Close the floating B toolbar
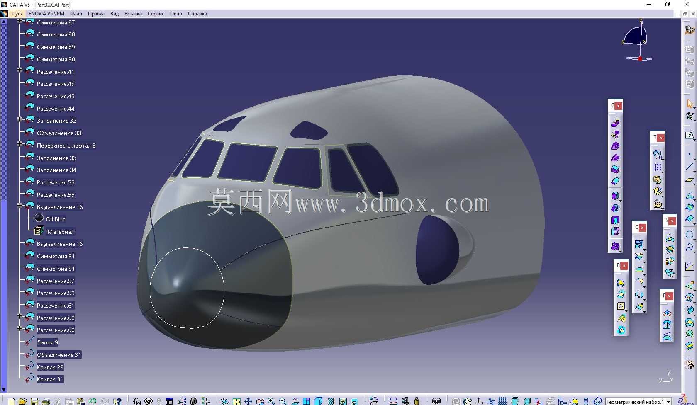Screen dimensions: 697x405 pyautogui.click(x=624, y=266)
